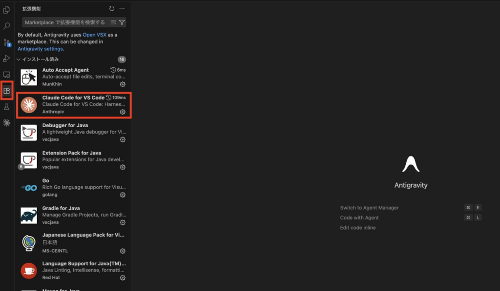The width and height of the screenshot is (500, 291).
Task: Collapse the インストール済み section
Action: point(19,59)
